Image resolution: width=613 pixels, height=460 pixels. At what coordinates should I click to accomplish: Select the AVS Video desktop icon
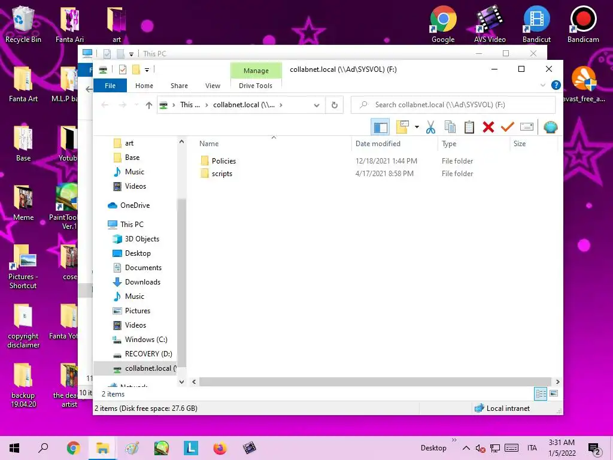(x=490, y=24)
